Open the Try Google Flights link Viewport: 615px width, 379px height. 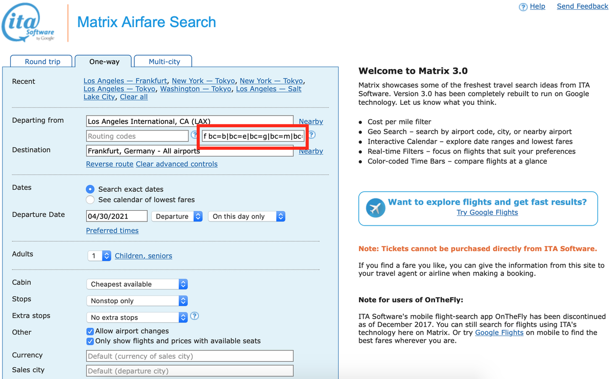(x=487, y=212)
